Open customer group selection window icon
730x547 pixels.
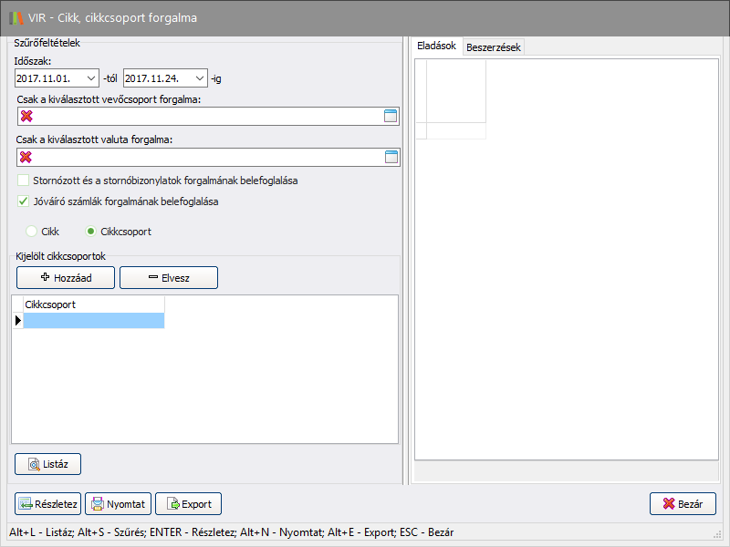(x=391, y=116)
